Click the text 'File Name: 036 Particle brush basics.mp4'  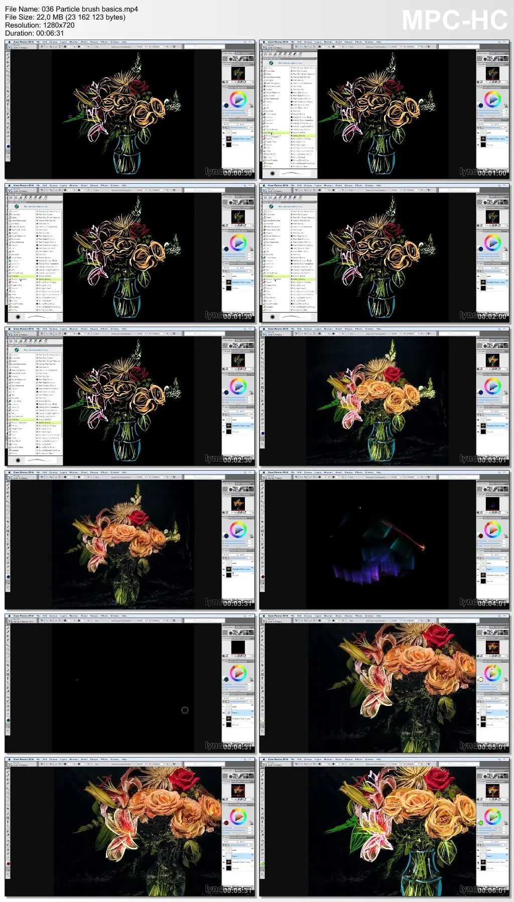click(x=71, y=9)
